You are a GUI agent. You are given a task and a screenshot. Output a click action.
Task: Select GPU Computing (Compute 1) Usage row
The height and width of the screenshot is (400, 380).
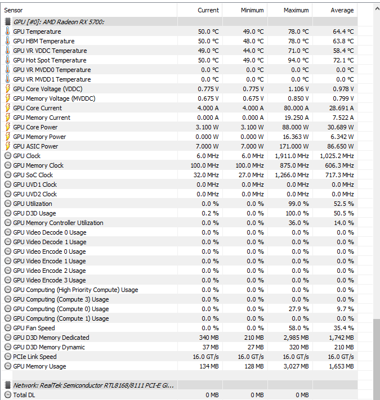click(179, 318)
